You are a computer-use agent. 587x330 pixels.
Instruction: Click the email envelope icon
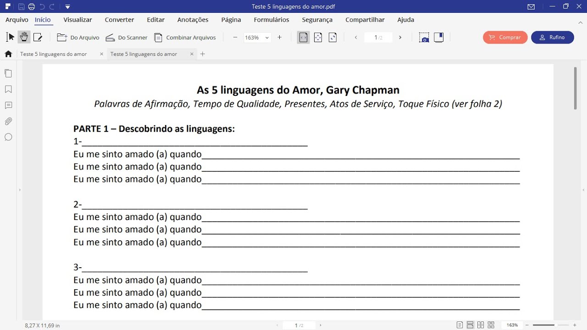(x=531, y=7)
